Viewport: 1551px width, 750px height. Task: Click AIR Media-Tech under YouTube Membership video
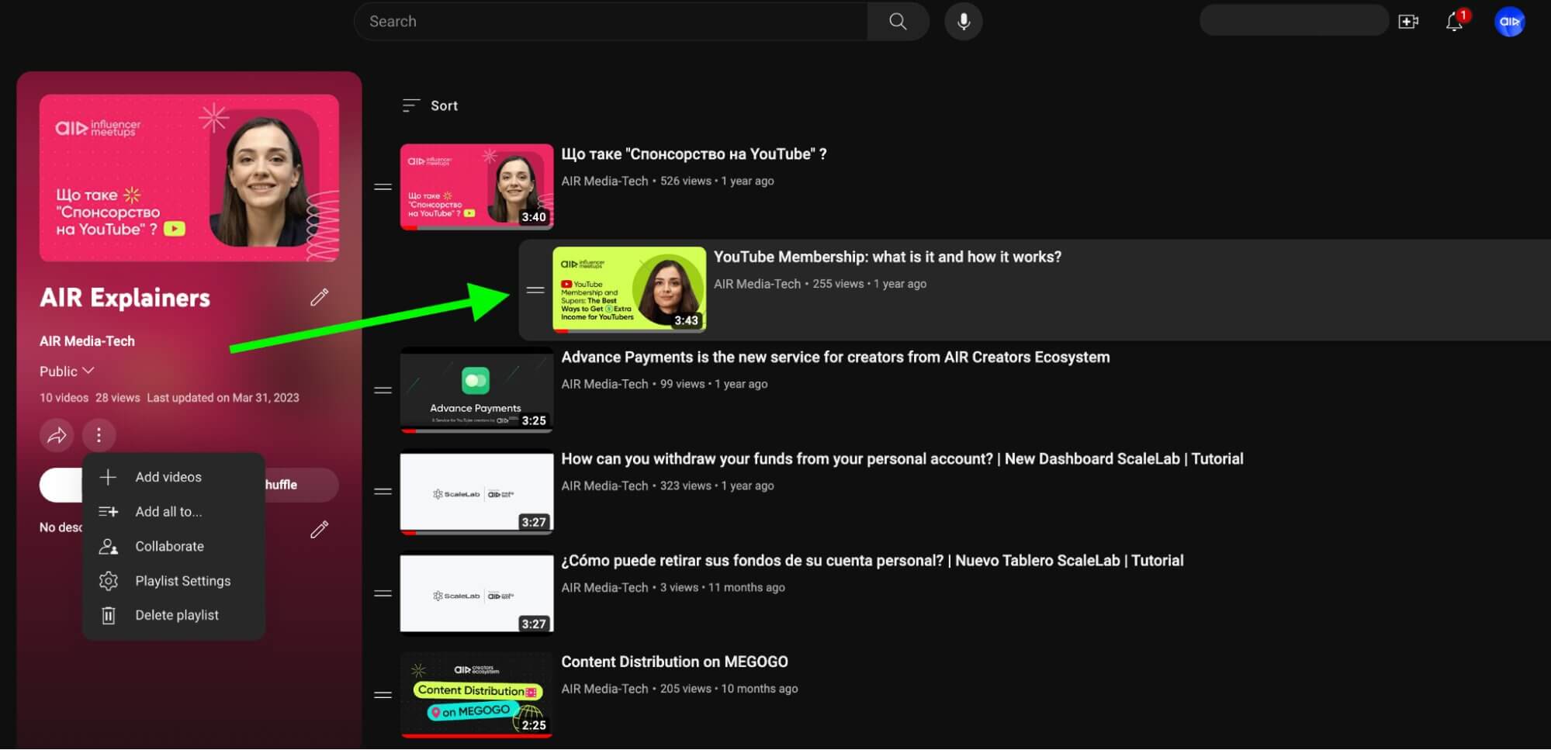tap(757, 284)
